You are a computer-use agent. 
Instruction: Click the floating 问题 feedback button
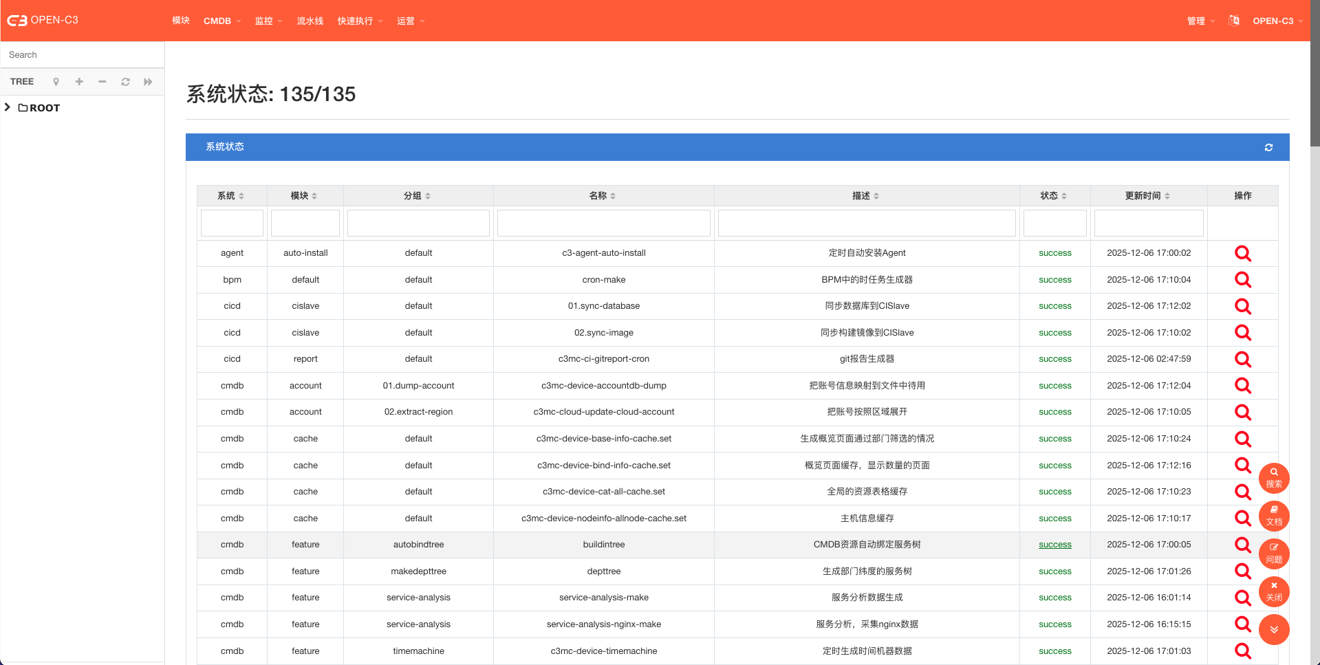tap(1274, 554)
